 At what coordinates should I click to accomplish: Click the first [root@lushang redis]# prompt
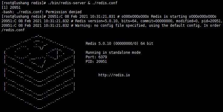tap(23, 3)
